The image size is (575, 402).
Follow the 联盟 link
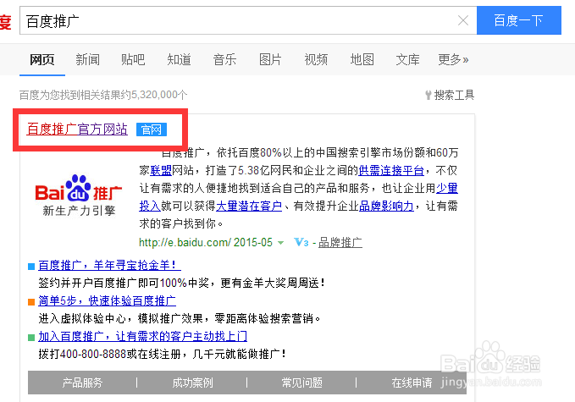(x=161, y=170)
